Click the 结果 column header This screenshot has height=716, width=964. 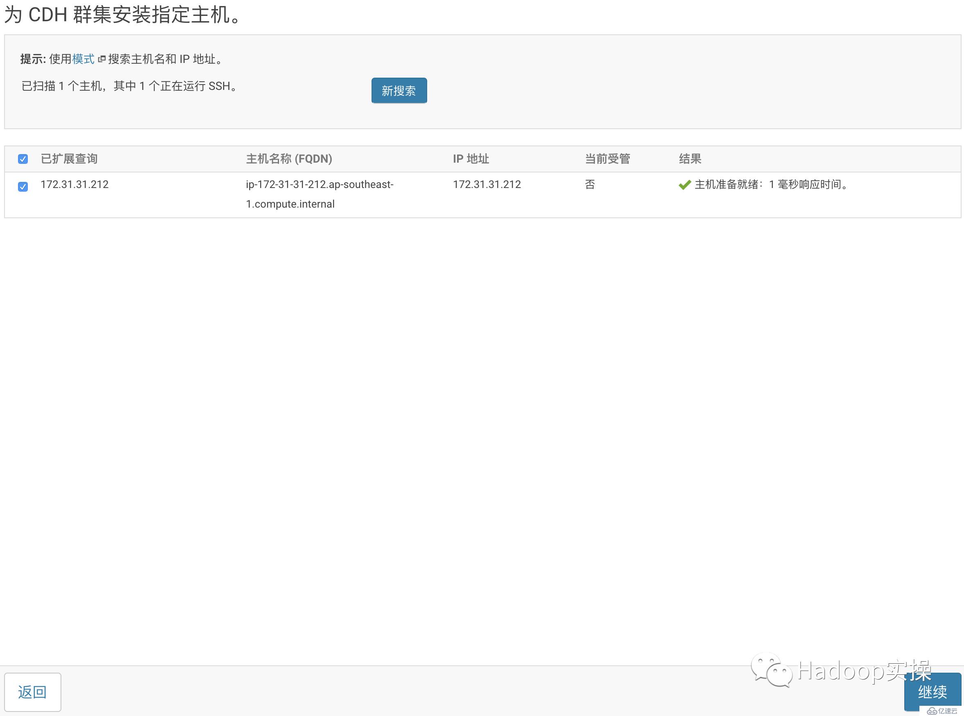click(690, 159)
